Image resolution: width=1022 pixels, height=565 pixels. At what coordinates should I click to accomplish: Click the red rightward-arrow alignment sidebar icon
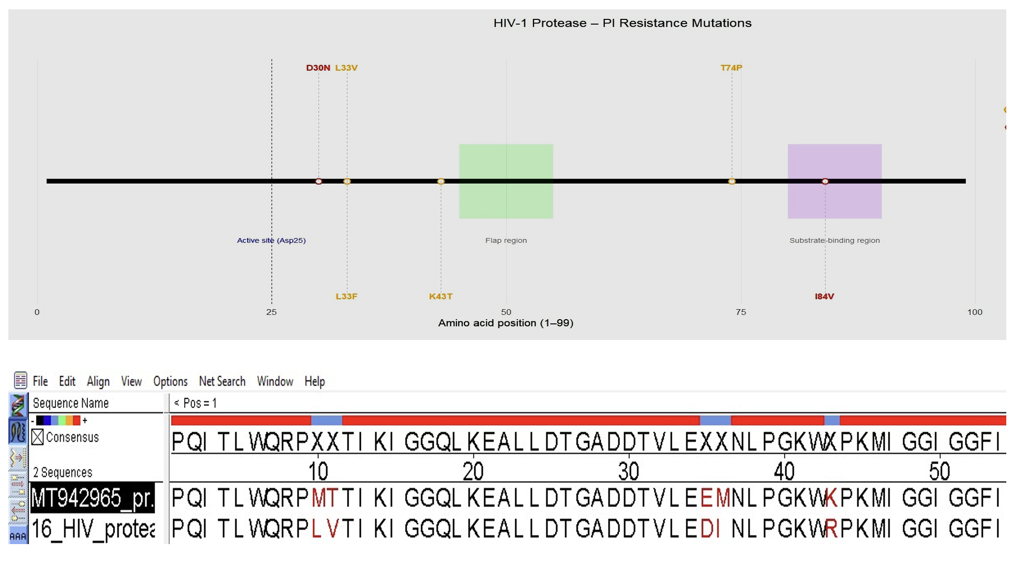pyautogui.click(x=19, y=483)
